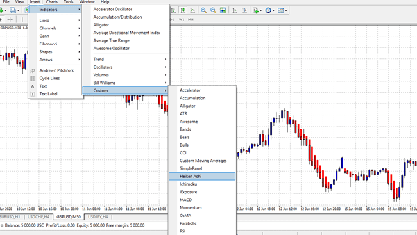Click the Zoom Out magnifier icon
417x235 pixels.
click(x=213, y=10)
